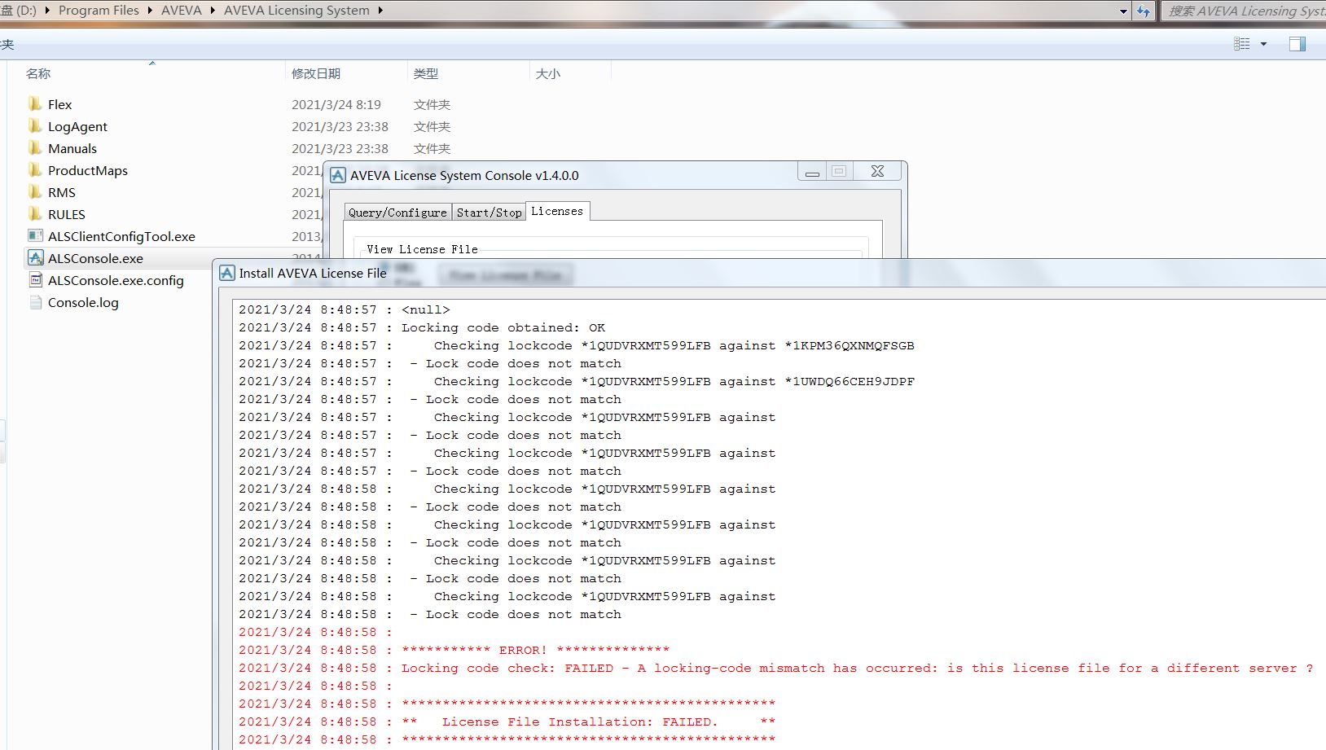The image size is (1326, 750).
Task: Select the LogAgent folder icon
Action: [35, 126]
